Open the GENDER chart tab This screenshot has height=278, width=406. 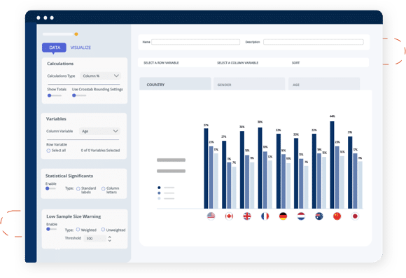click(249, 84)
